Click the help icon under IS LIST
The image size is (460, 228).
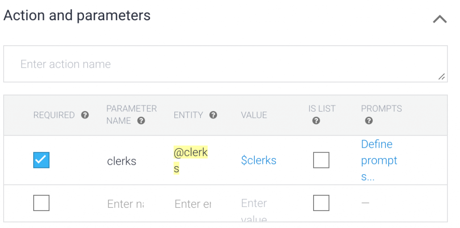click(x=316, y=120)
